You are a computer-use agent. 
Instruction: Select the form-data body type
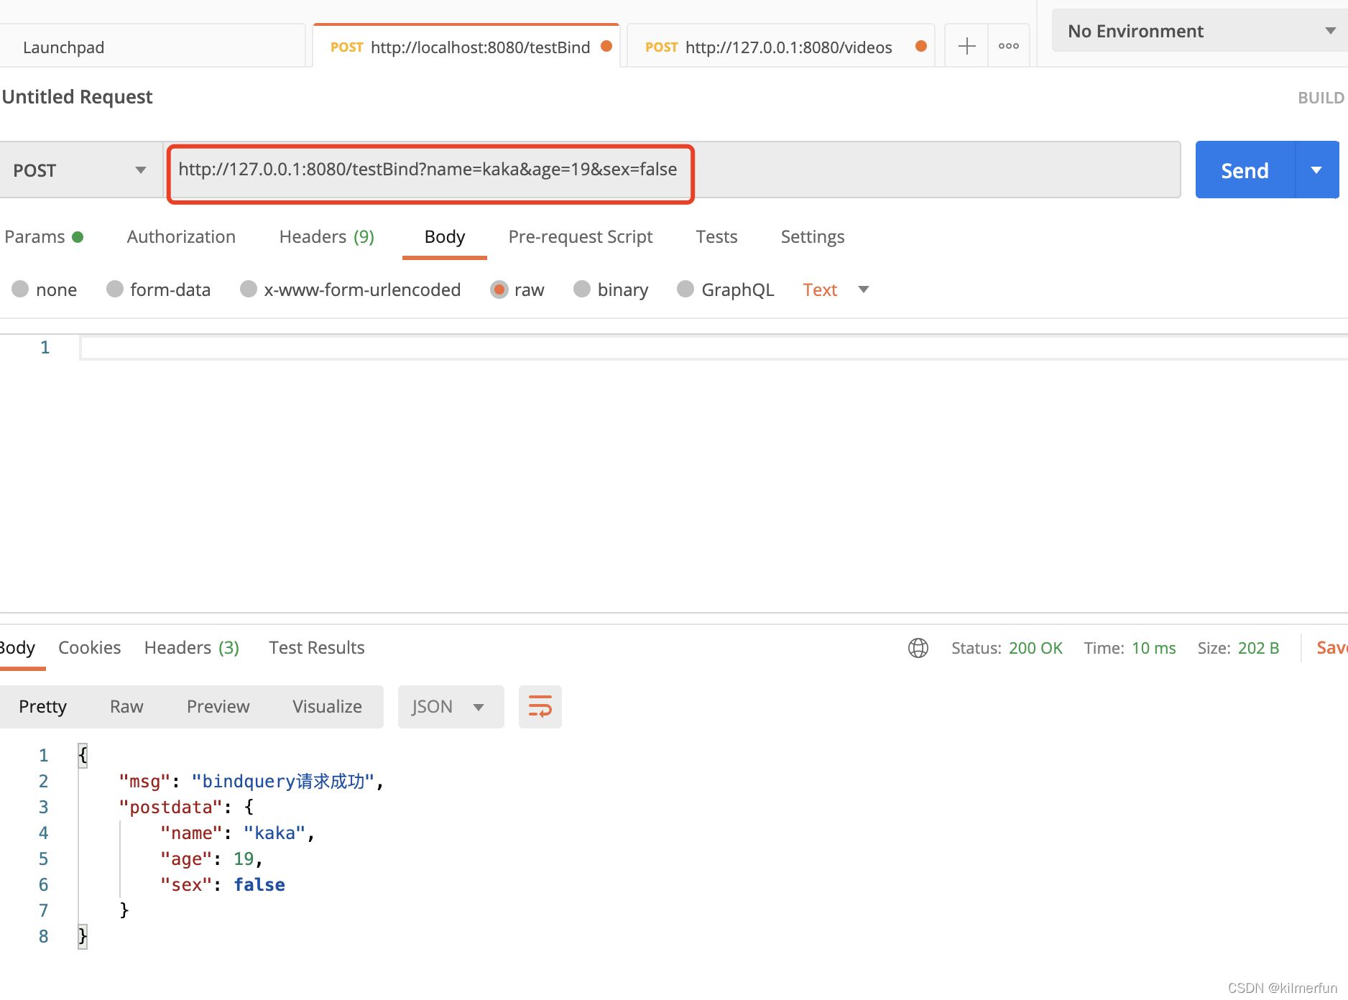[x=159, y=290]
